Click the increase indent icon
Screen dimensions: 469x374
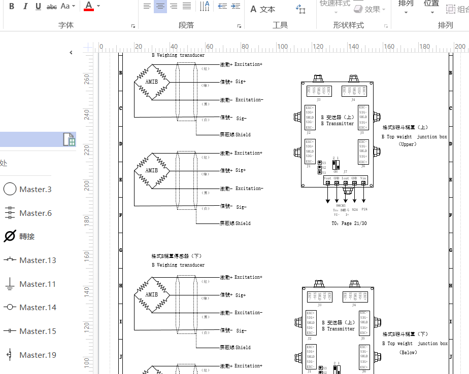click(235, 7)
